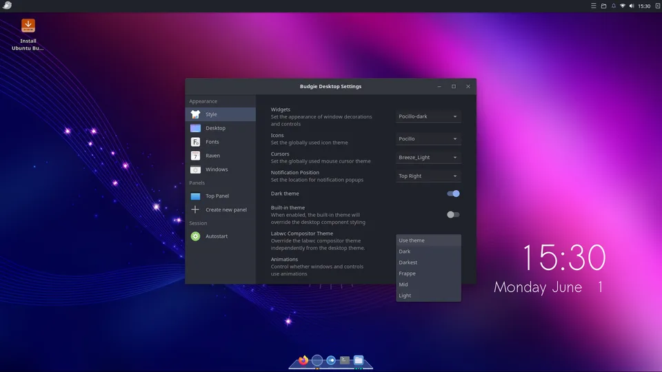
Task: Minimize the Budgie Desktop Settings window
Action: 439,87
